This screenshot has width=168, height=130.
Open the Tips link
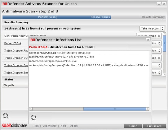[36, 126]
